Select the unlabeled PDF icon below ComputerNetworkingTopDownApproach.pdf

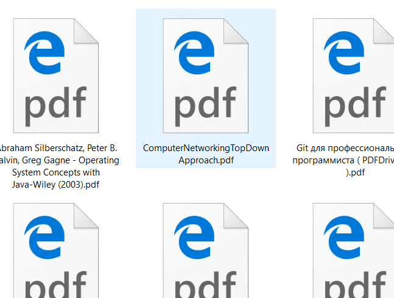206,250
